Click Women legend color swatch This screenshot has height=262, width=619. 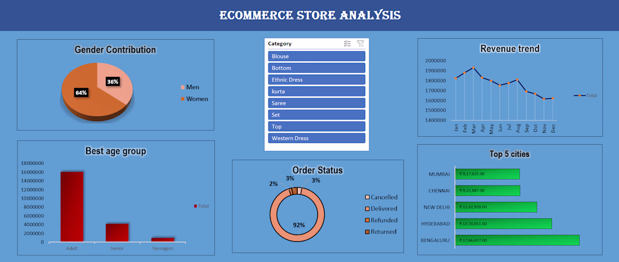click(x=182, y=99)
